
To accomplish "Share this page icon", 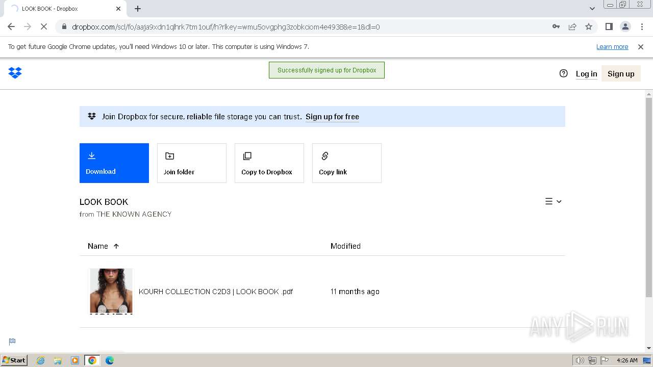I will pyautogui.click(x=572, y=27).
